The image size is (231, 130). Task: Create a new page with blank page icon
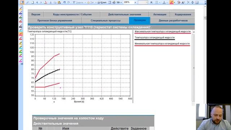coord(32,3)
